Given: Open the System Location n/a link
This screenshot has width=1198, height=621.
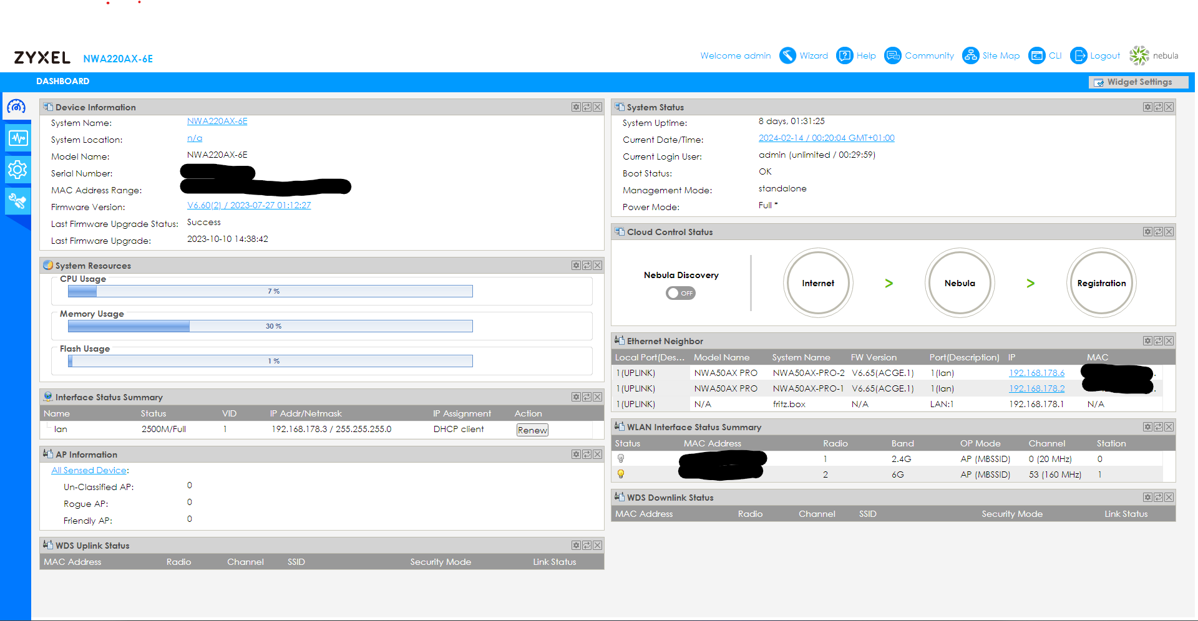Looking at the screenshot, I should point(195,138).
